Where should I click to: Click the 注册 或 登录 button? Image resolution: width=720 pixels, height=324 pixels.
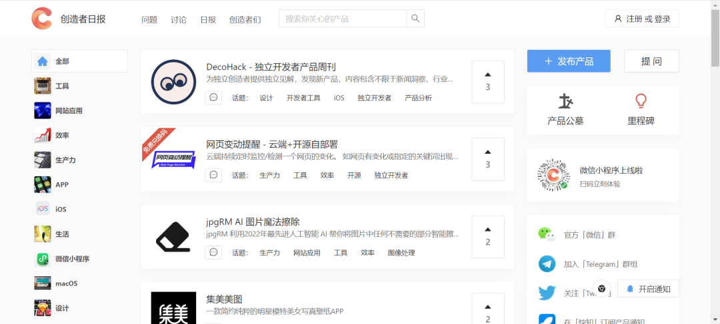click(x=642, y=19)
